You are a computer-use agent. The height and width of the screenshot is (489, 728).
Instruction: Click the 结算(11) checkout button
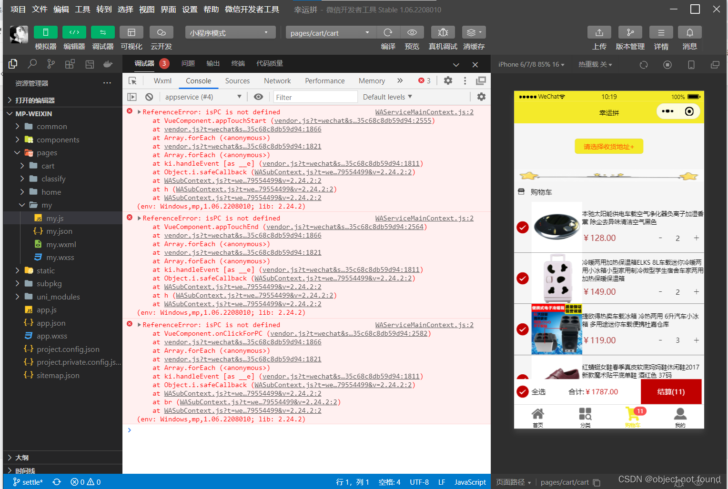tap(671, 391)
